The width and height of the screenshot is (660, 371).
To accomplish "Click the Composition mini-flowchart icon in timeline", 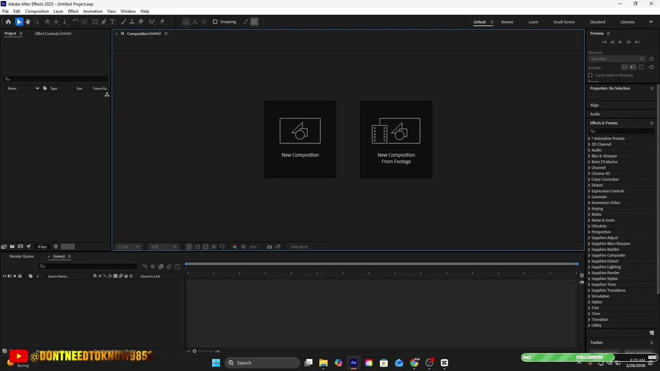I will tap(144, 266).
